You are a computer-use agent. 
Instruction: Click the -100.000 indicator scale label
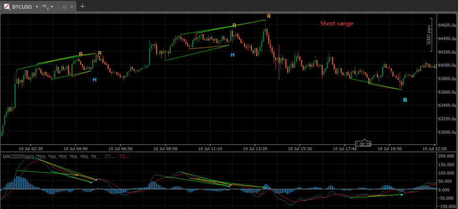click(x=447, y=207)
